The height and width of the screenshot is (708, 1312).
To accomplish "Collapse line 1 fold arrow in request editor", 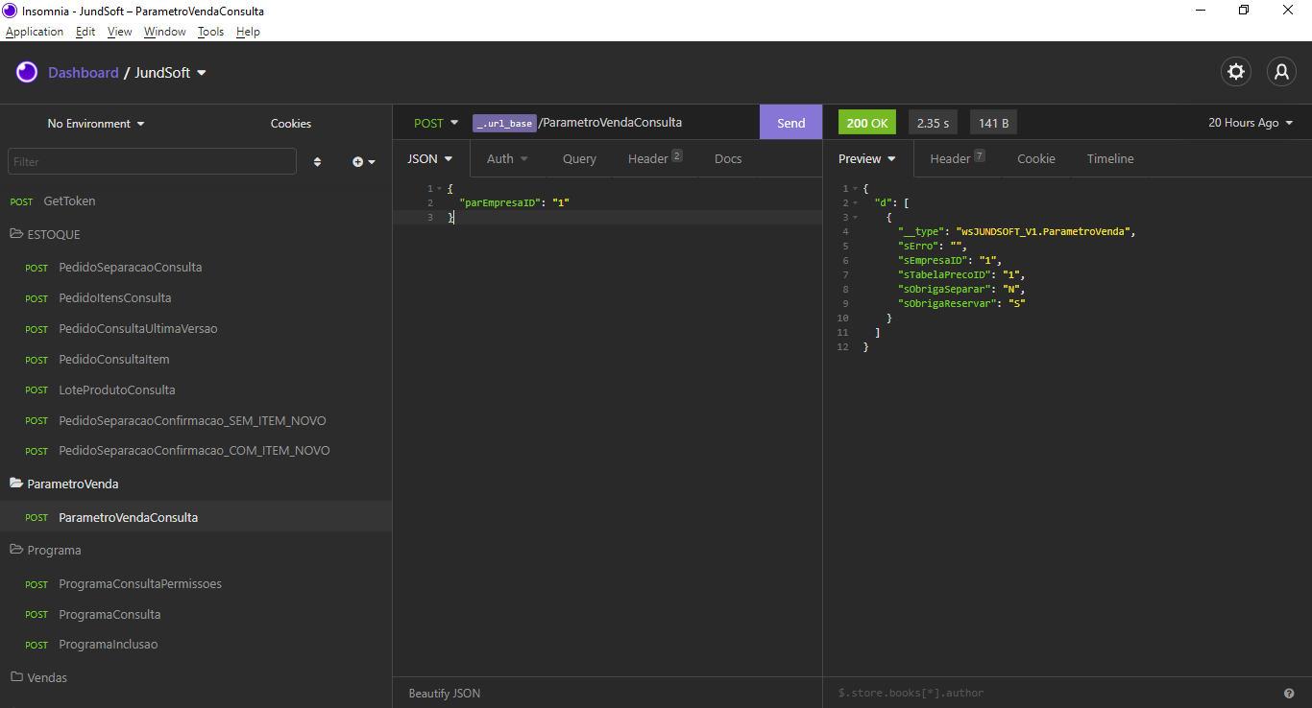I will 440,189.
